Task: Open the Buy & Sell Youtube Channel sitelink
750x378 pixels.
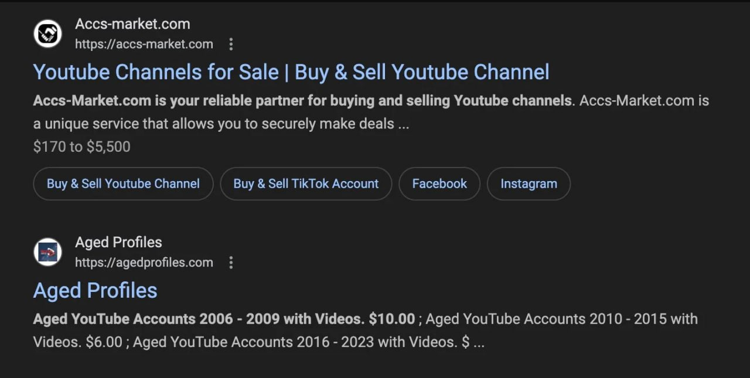Action: pos(123,183)
